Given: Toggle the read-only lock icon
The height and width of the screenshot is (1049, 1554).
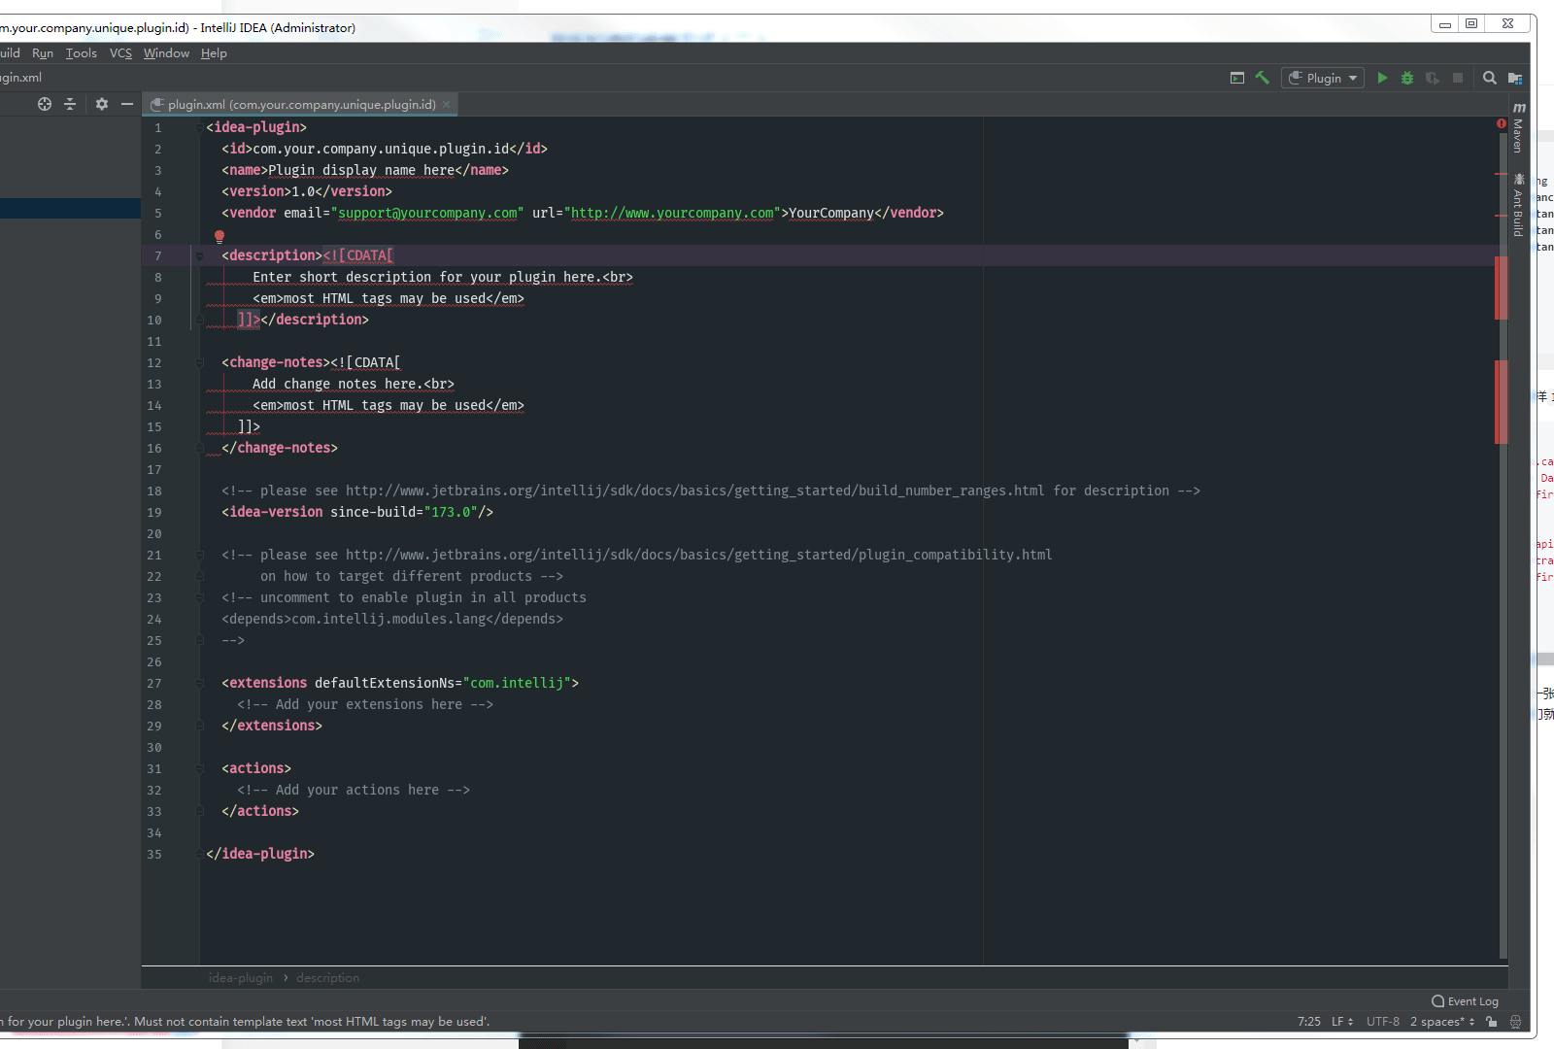Looking at the screenshot, I should point(1491,1022).
